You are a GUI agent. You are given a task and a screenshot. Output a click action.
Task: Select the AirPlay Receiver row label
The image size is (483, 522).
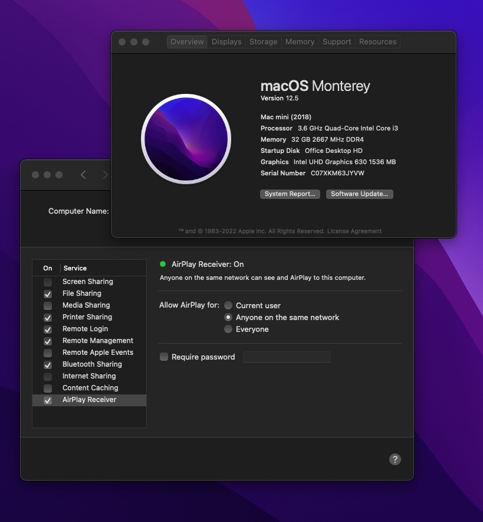tap(90, 400)
